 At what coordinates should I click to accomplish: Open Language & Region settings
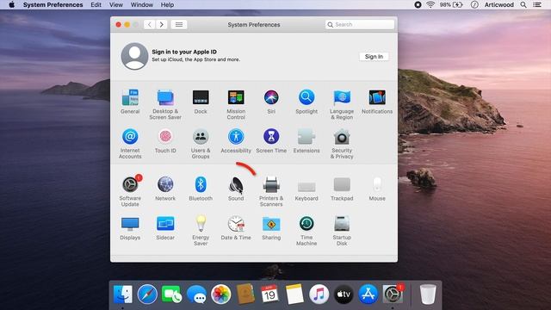[x=342, y=97]
